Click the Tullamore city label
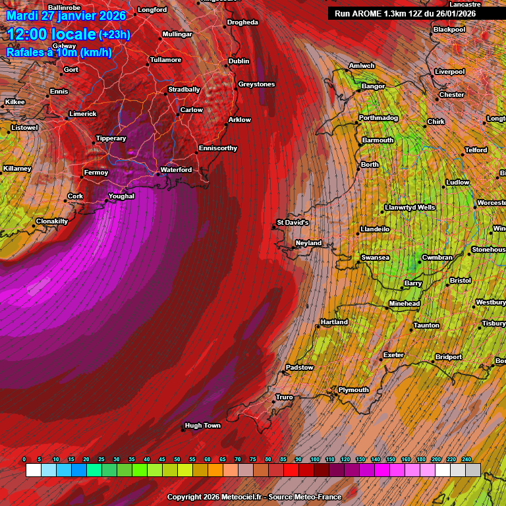This screenshot has width=506, height=506. [x=166, y=60]
